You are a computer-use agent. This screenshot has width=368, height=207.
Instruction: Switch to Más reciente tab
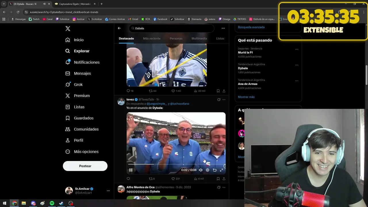pyautogui.click(x=152, y=39)
